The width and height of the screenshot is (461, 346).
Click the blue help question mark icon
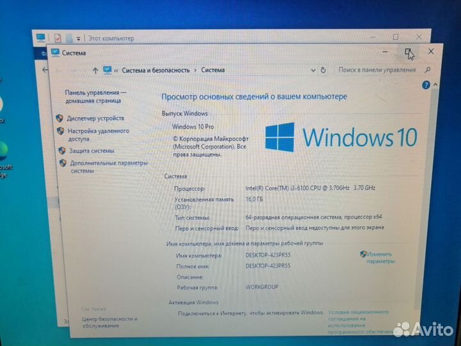(x=426, y=85)
